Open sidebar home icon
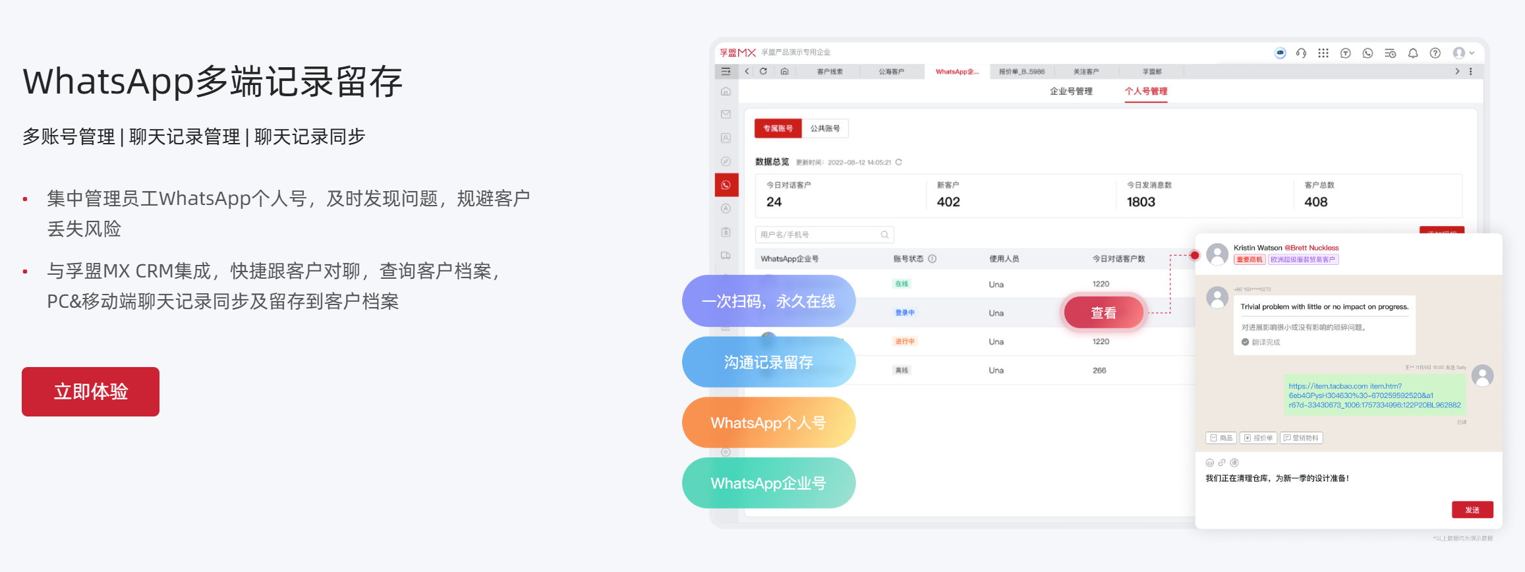 tap(726, 91)
